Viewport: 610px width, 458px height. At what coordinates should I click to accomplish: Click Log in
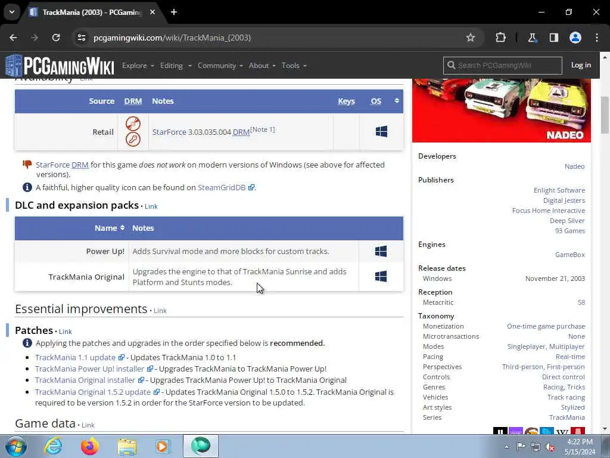[x=581, y=65]
